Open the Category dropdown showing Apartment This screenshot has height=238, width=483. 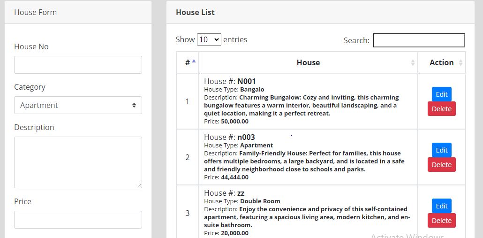pos(78,105)
